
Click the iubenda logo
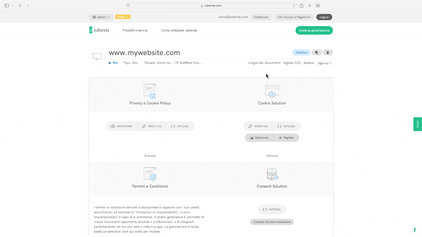coord(99,30)
